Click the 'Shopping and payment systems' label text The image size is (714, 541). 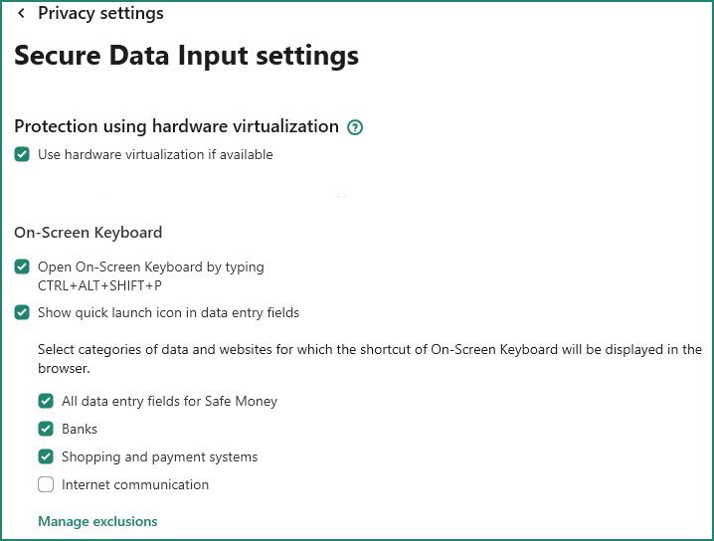tap(159, 456)
